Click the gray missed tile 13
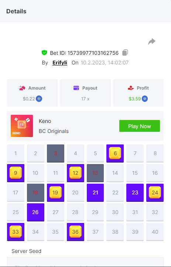171x267 pixels. [x=95, y=173]
